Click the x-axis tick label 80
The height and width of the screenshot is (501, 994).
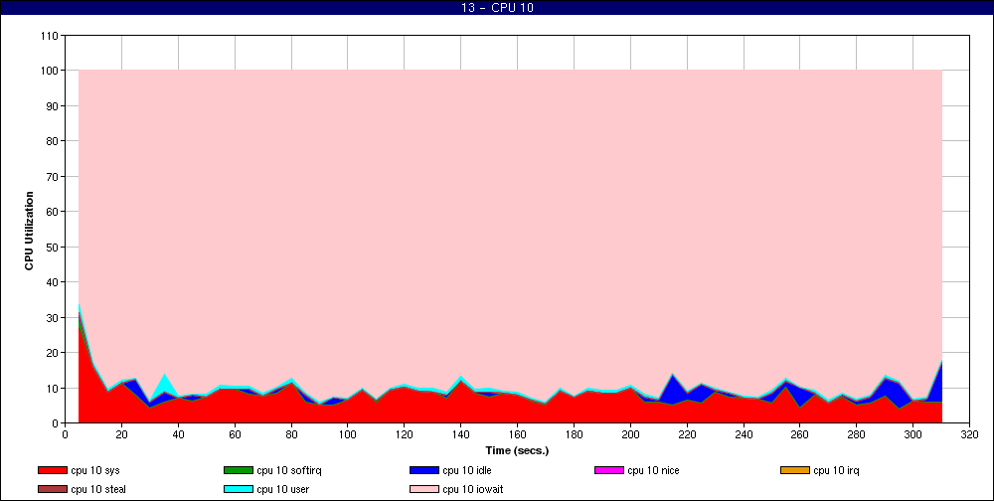291,434
